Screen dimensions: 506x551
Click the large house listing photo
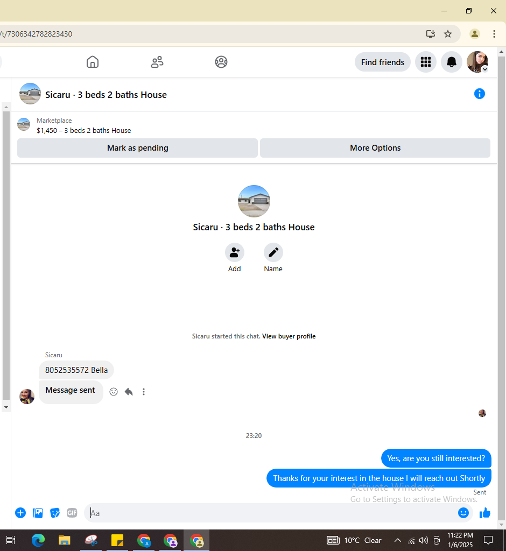[x=254, y=201]
